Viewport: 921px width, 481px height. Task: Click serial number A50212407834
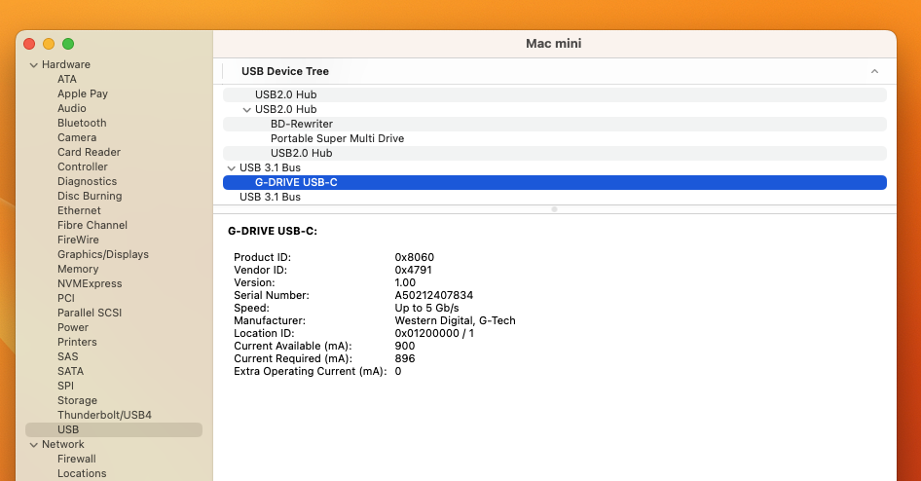[433, 295]
